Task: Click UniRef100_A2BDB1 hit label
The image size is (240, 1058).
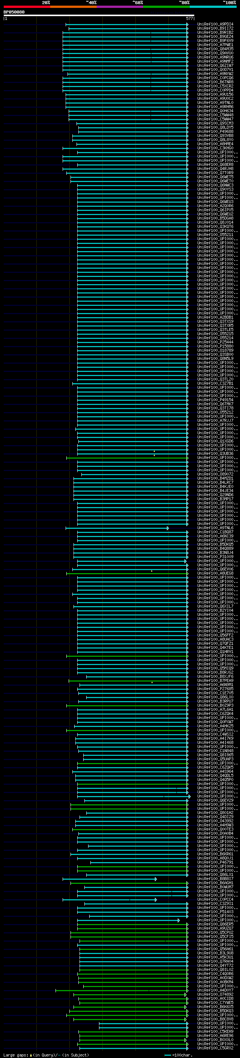Action: click(215, 317)
